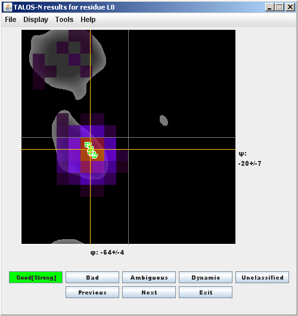Advance to the Next residue
The image size is (298, 316).
[x=149, y=292]
